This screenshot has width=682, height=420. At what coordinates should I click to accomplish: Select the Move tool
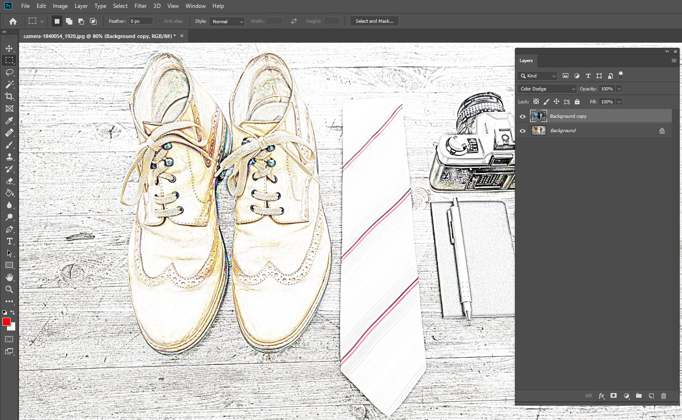pos(9,48)
